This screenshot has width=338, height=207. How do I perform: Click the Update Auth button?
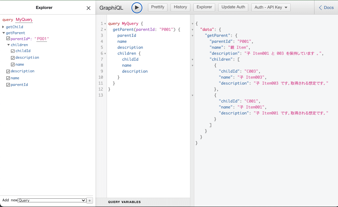pyautogui.click(x=233, y=7)
